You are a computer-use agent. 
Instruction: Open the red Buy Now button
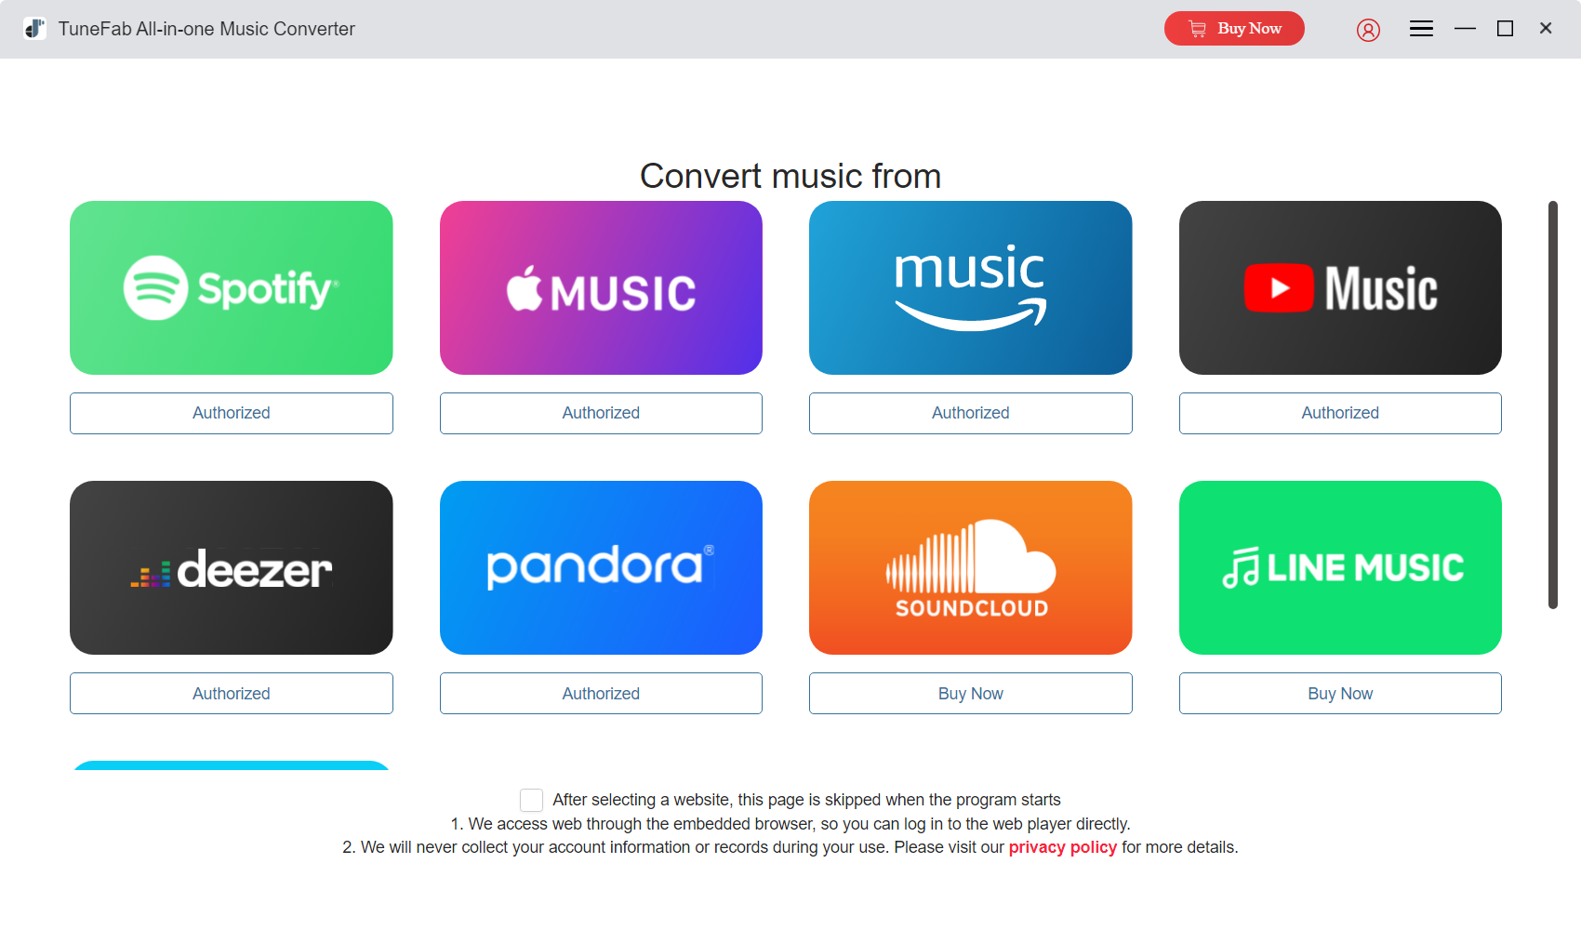tap(1234, 28)
